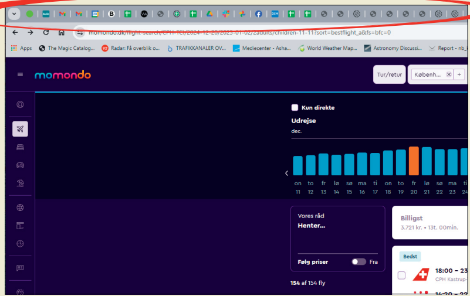Expand the browser tab search dropdown arrow
This screenshot has height=296, width=470.
click(15, 13)
